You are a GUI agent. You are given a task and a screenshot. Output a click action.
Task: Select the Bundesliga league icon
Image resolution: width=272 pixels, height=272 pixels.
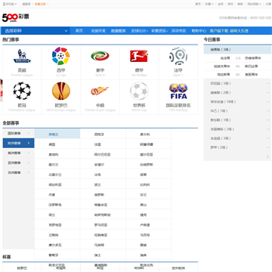[139, 56]
